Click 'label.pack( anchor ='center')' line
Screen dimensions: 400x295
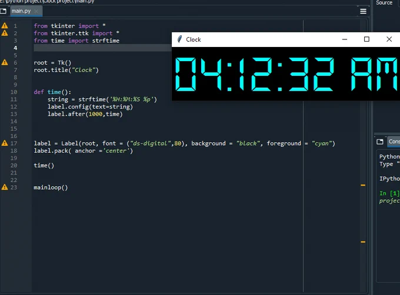pos(84,151)
